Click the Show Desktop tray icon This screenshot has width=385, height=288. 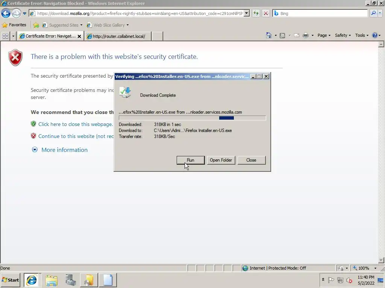click(381, 280)
